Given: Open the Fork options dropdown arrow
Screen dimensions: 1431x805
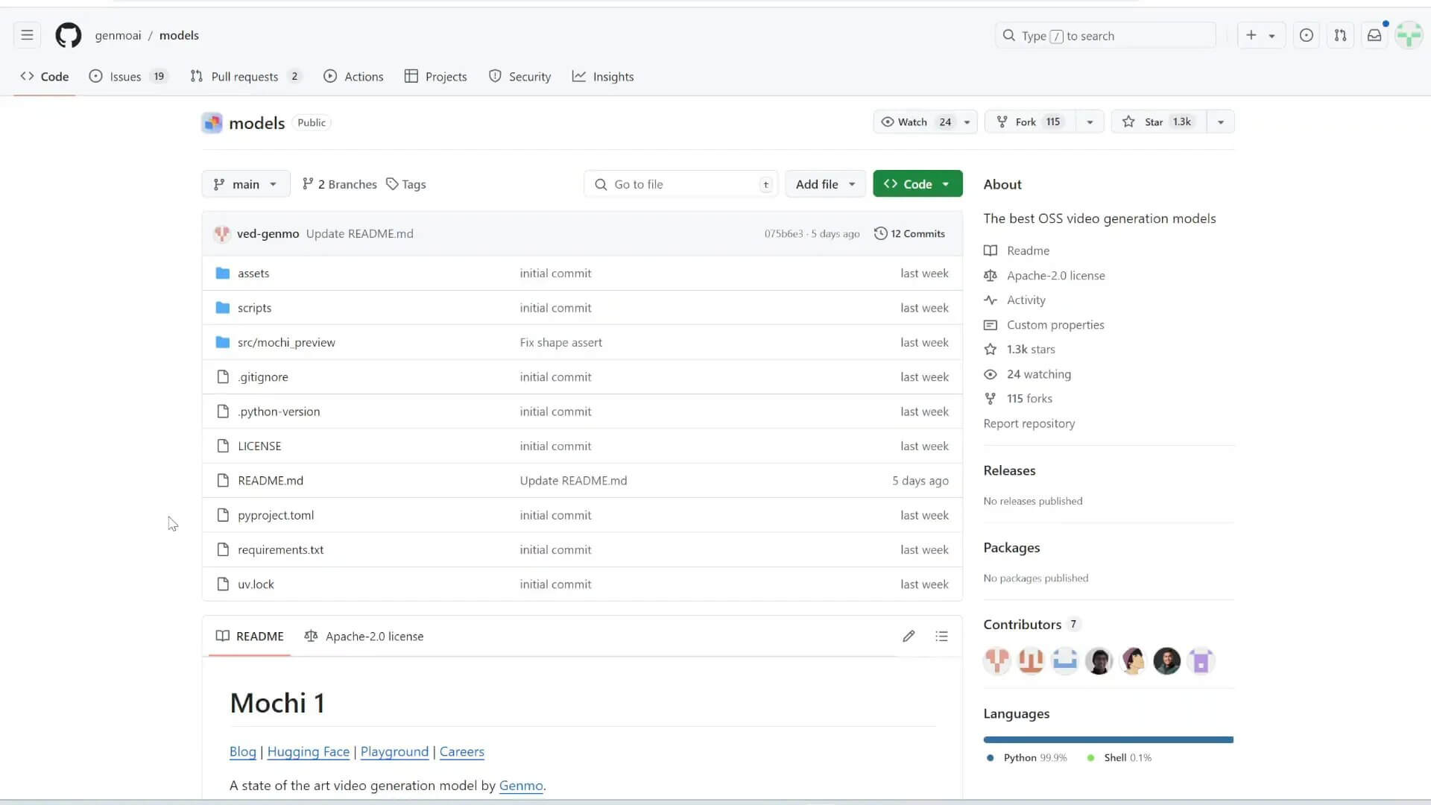Looking at the screenshot, I should [1090, 121].
